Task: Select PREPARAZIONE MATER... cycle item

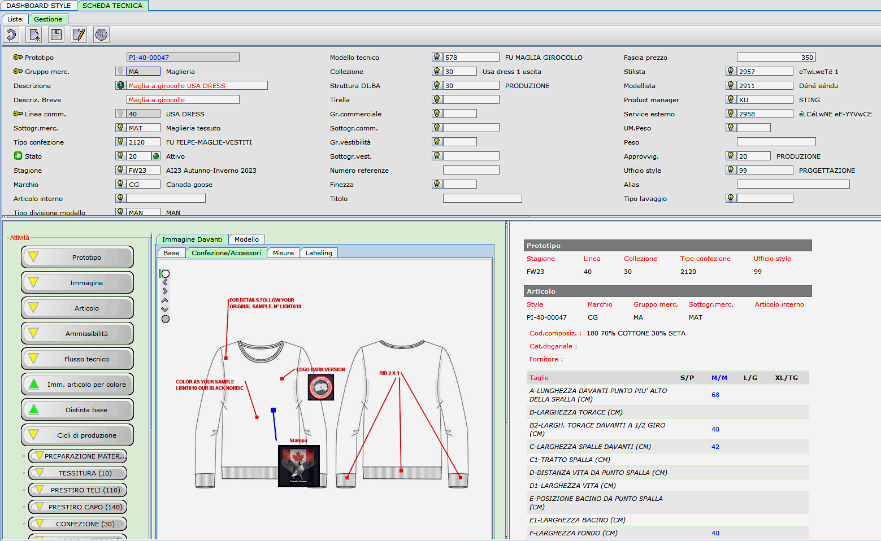Action: pyautogui.click(x=78, y=456)
